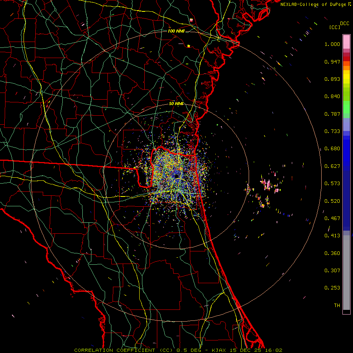Click the NEXLAB-College of DuPage header text
Screen dimensions: 353x353
[x=314, y=4]
